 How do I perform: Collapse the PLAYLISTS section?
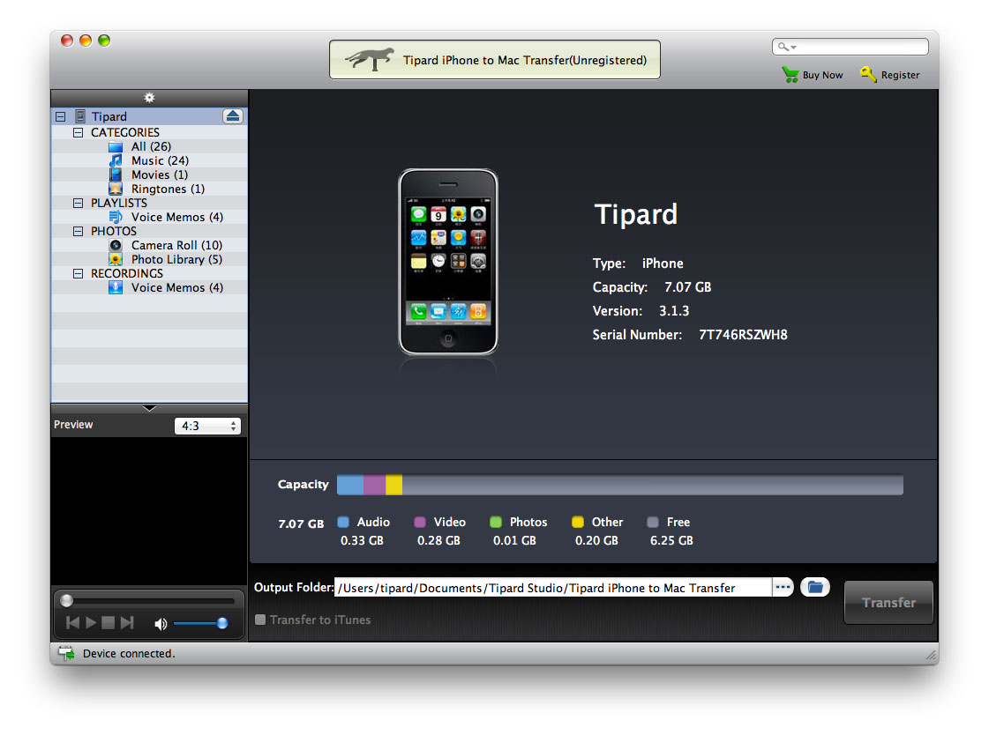pos(79,203)
